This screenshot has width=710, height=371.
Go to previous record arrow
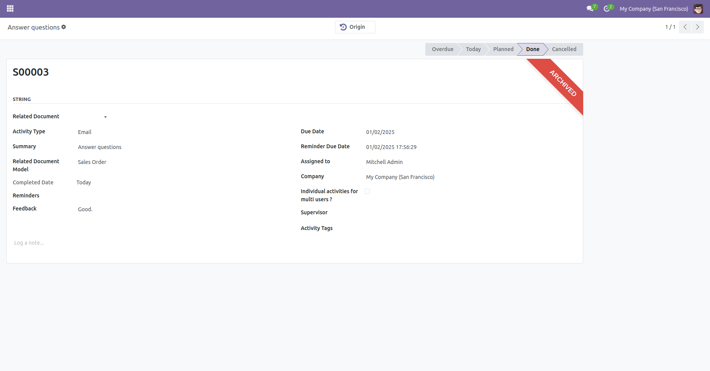(x=685, y=27)
